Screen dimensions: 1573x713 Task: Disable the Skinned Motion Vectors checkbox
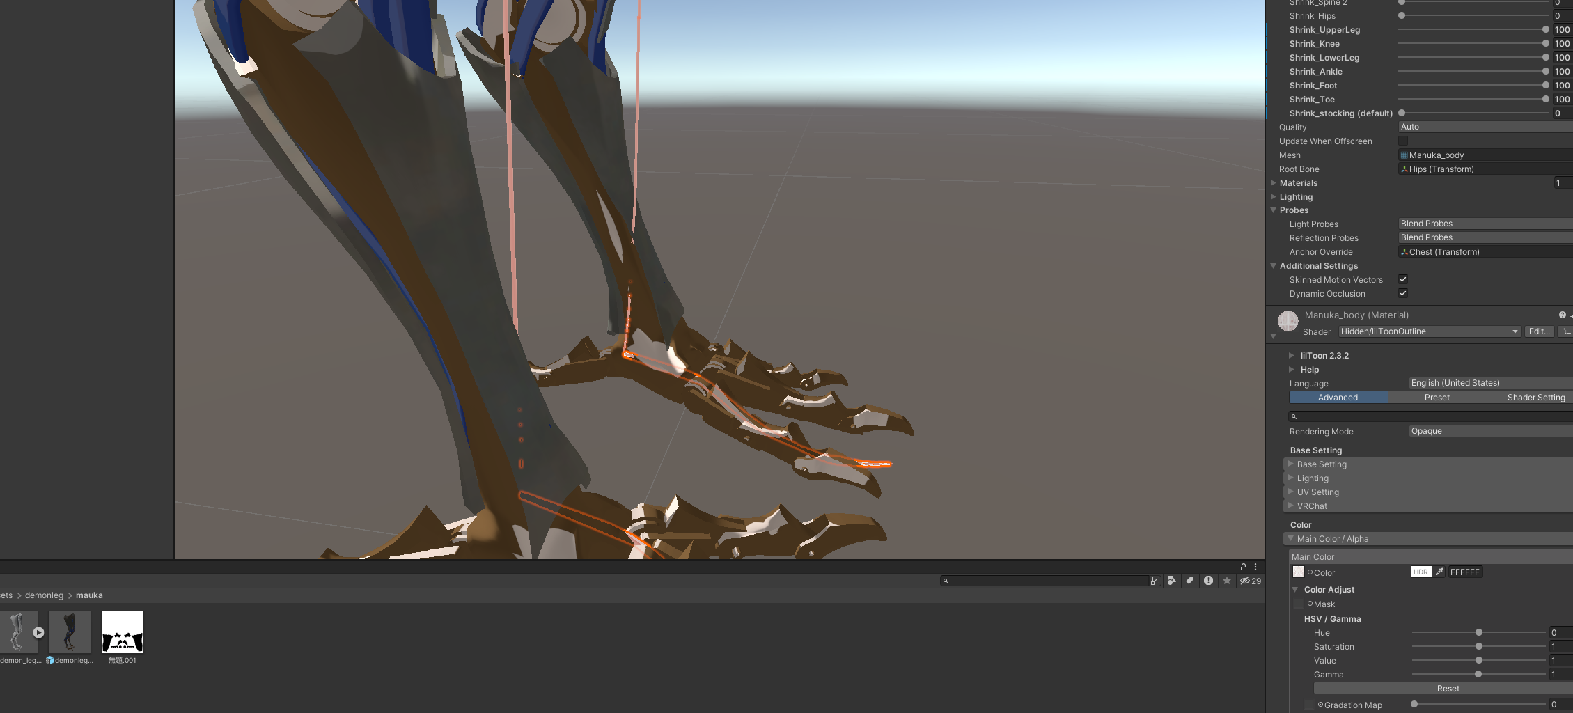pos(1403,279)
